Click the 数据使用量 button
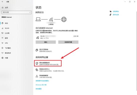This screenshot has width=137, height=95. pos(68,42)
